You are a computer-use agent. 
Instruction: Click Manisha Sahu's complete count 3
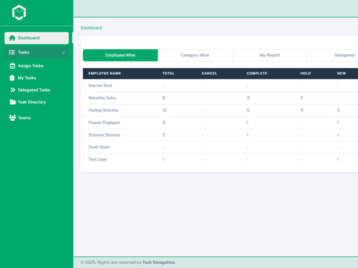click(248, 98)
